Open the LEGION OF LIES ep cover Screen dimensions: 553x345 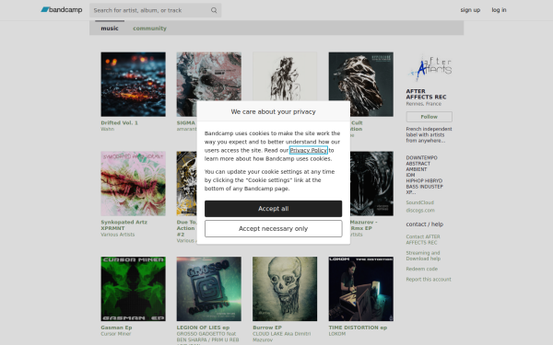click(209, 289)
